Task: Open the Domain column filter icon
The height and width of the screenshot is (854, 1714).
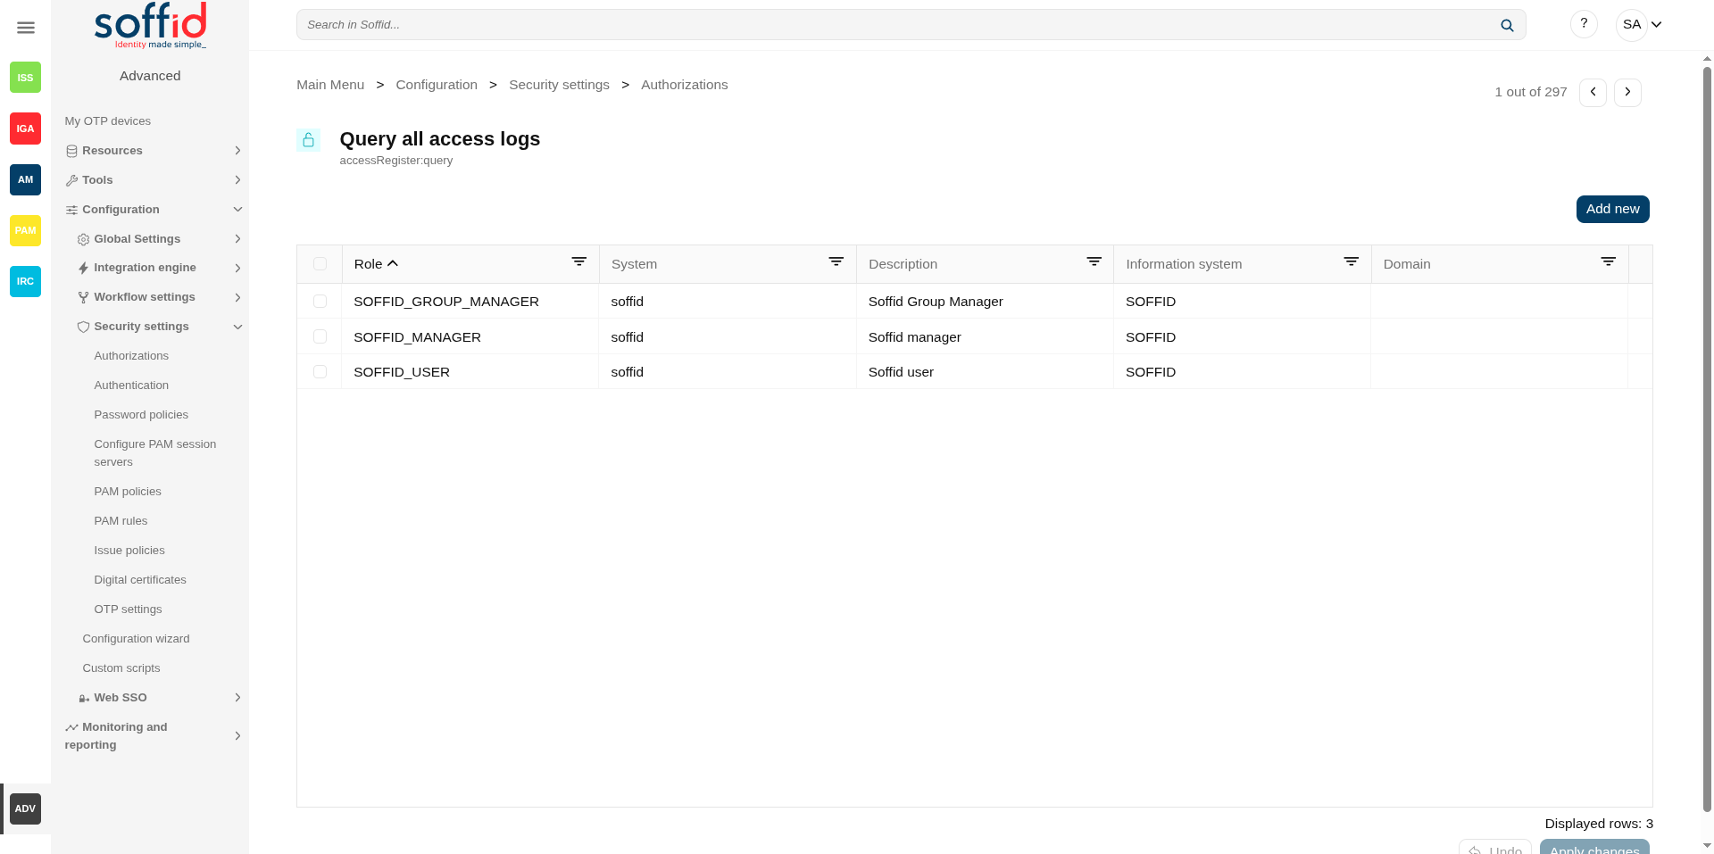Action: pyautogui.click(x=1608, y=261)
